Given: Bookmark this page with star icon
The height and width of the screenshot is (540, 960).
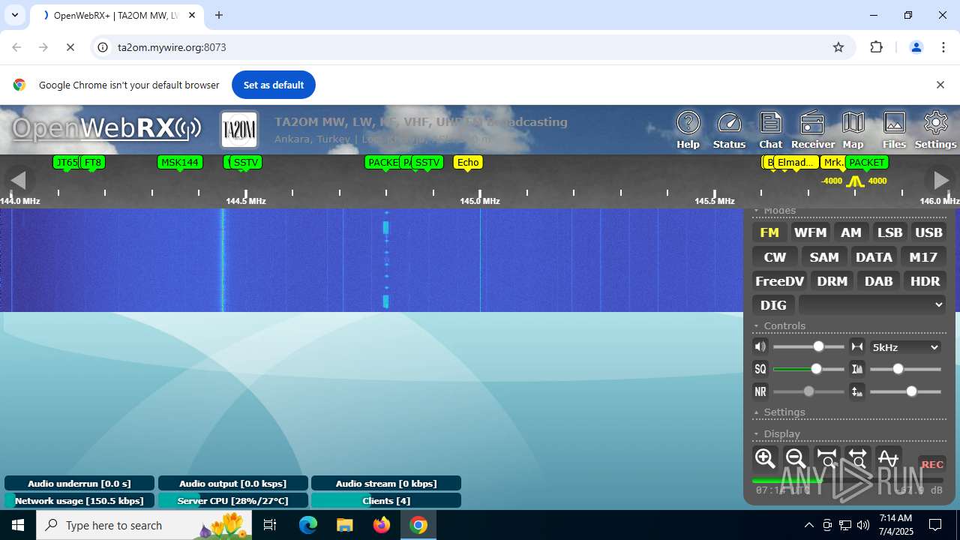Looking at the screenshot, I should [838, 47].
